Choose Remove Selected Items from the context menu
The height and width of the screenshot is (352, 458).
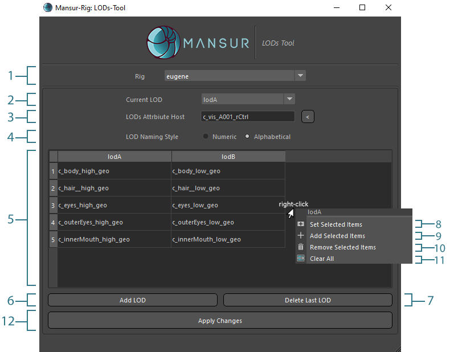[342, 247]
